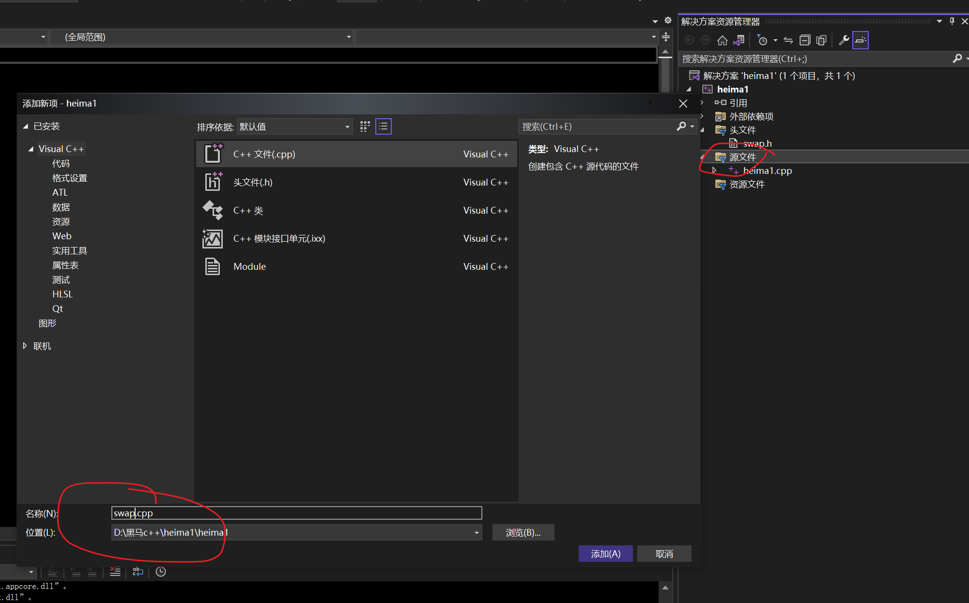Click the 名称 filename input field
969x603 pixels.
[296, 513]
